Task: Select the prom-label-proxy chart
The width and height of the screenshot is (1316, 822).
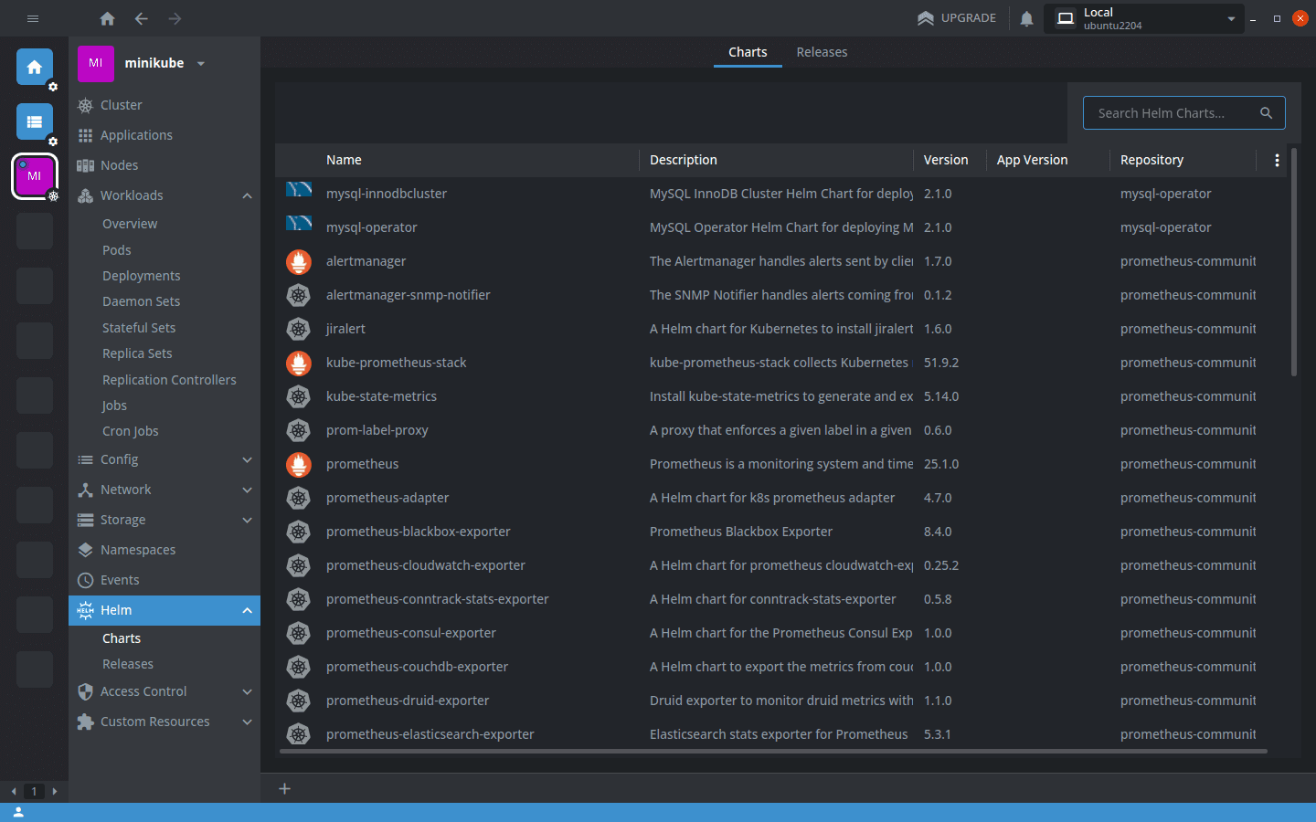Action: point(780,430)
